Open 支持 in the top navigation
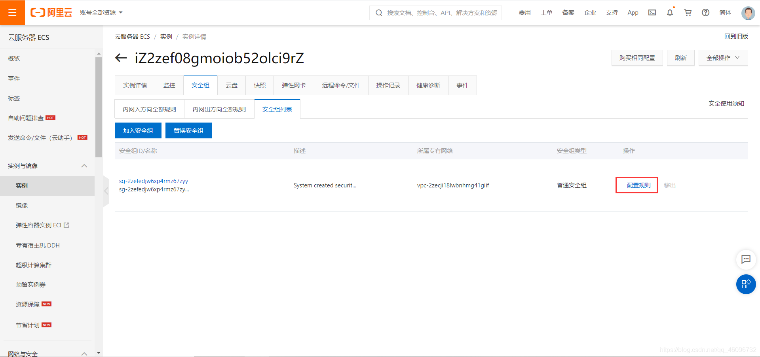This screenshot has width=760, height=357. [x=612, y=13]
